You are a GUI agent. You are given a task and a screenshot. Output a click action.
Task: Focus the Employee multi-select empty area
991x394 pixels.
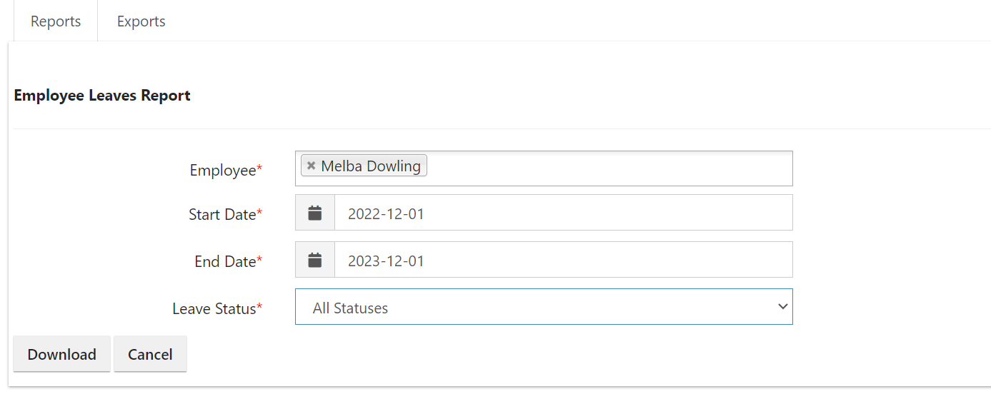pyautogui.click(x=607, y=168)
